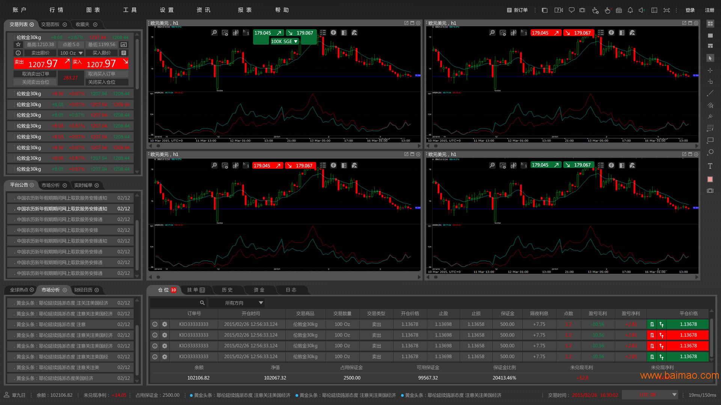Click the 新订单 new order button
The image size is (721, 405).
517,10
